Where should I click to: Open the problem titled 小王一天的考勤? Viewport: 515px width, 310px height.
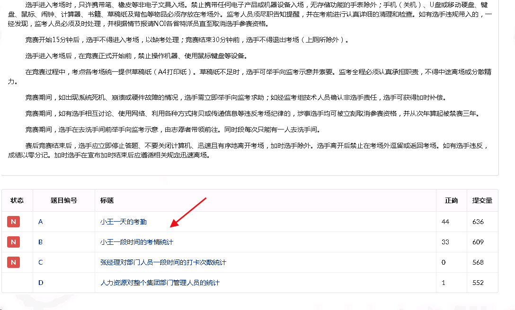tap(123, 222)
